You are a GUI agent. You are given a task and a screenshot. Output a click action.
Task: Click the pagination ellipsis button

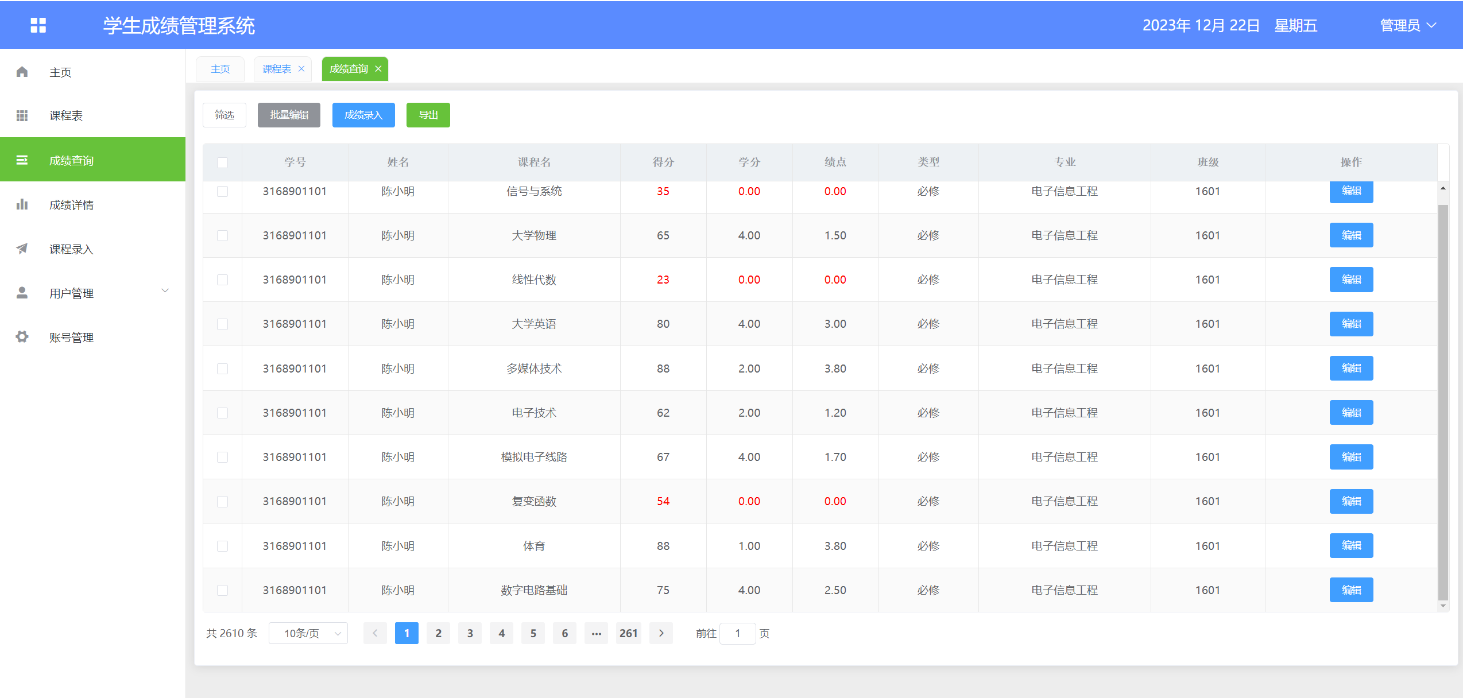point(597,633)
